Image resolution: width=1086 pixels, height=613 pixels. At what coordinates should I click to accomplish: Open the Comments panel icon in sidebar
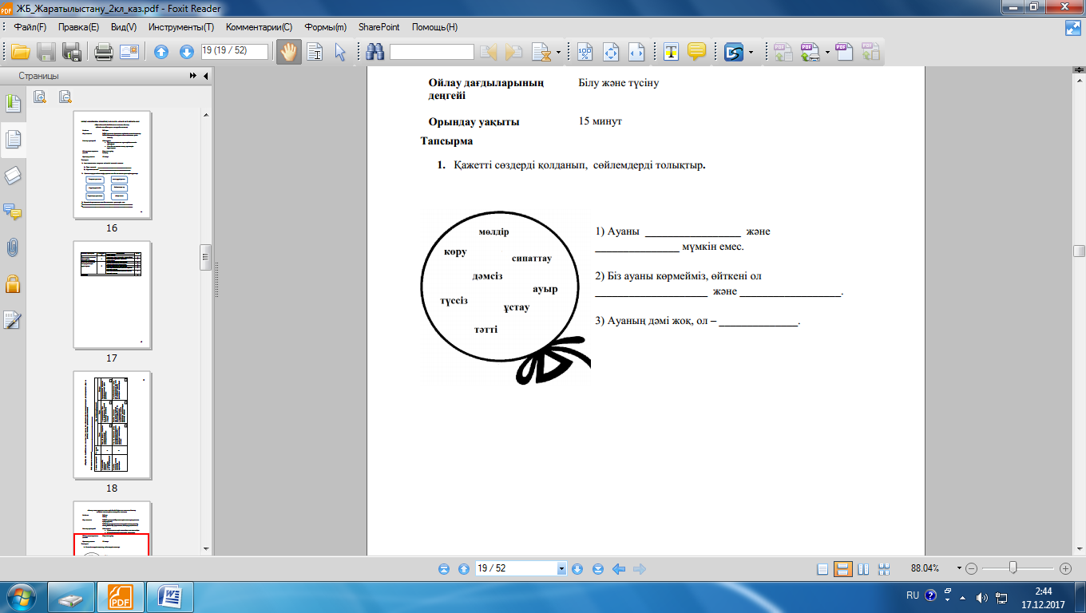(x=13, y=212)
